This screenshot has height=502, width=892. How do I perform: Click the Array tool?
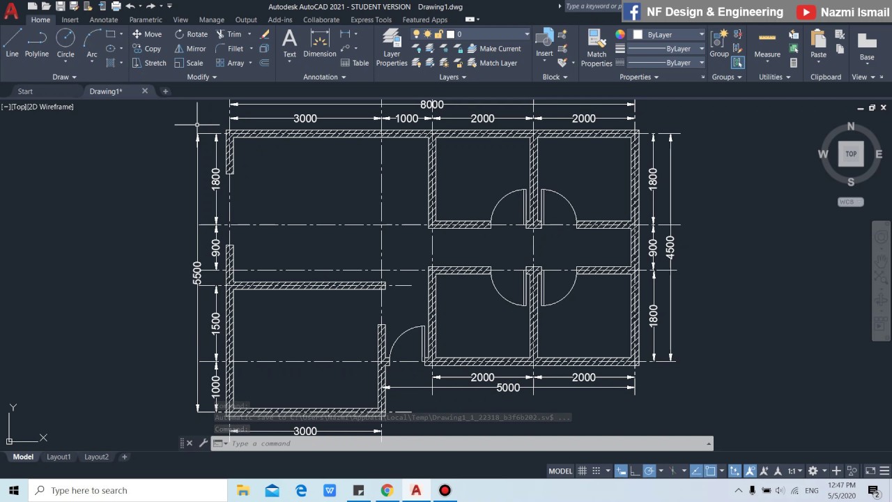tap(230, 63)
